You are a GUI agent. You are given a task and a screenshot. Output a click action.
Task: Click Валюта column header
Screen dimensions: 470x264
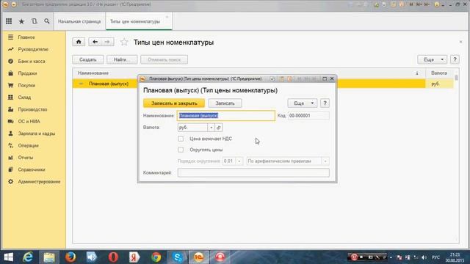pyautogui.click(x=439, y=73)
